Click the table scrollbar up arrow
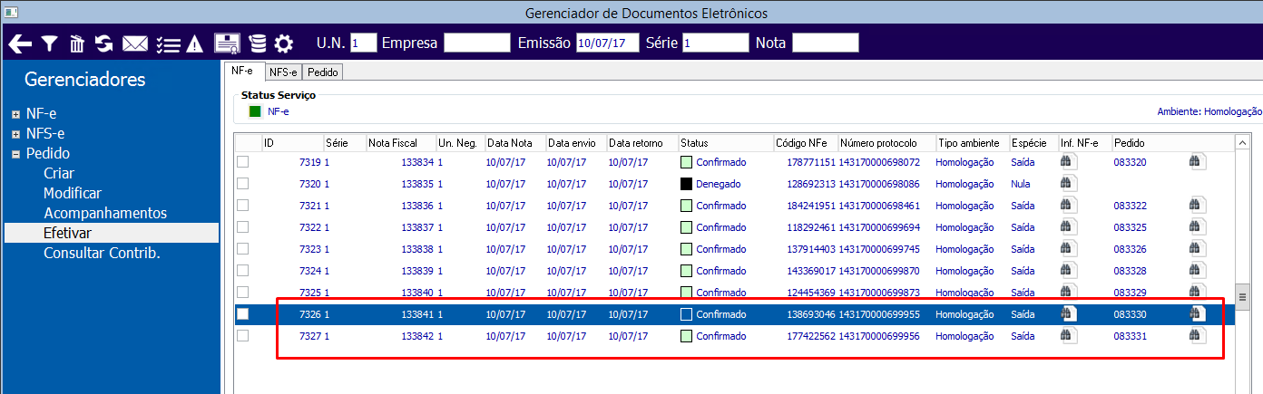The height and width of the screenshot is (394, 1263). [x=1241, y=141]
